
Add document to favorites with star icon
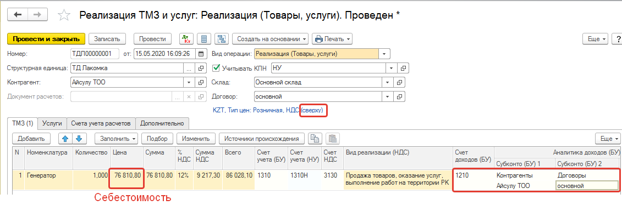64,15
